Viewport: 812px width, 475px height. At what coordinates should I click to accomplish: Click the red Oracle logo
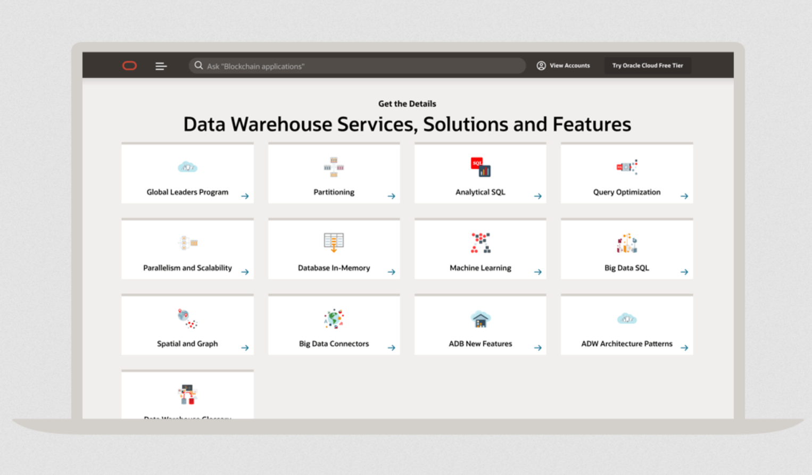130,66
